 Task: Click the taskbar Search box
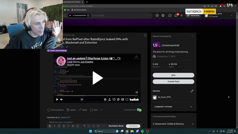(x=106, y=131)
